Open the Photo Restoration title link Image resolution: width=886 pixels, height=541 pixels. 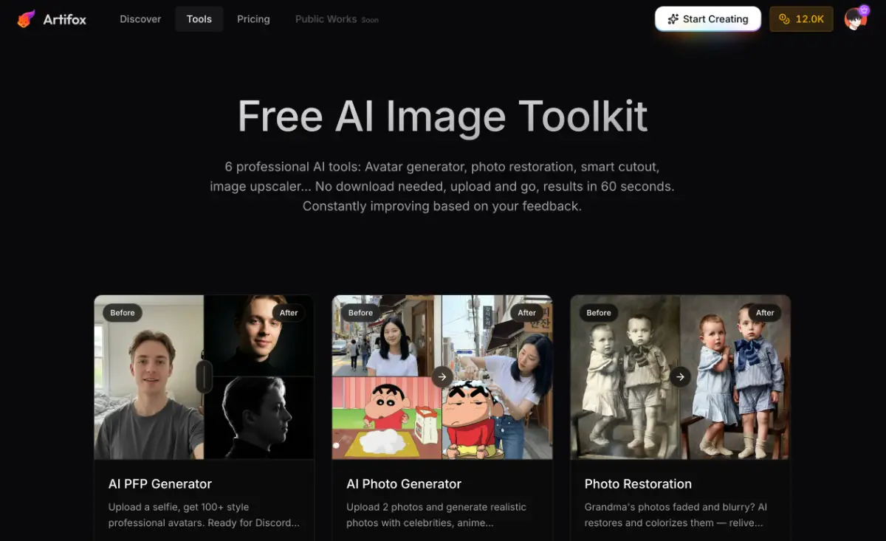[x=638, y=484]
